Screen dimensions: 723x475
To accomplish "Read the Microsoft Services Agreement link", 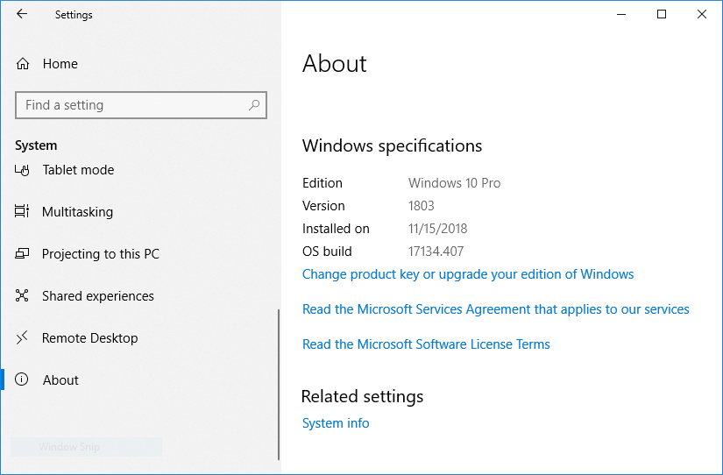I will point(496,309).
